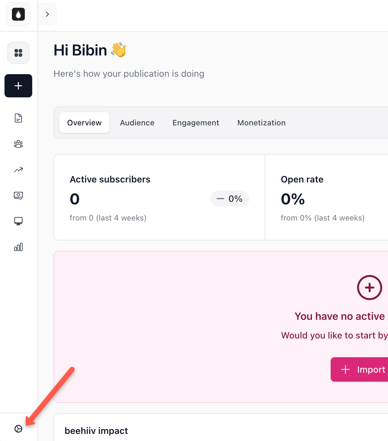
Task: Click the pink Import button
Action: (x=359, y=369)
